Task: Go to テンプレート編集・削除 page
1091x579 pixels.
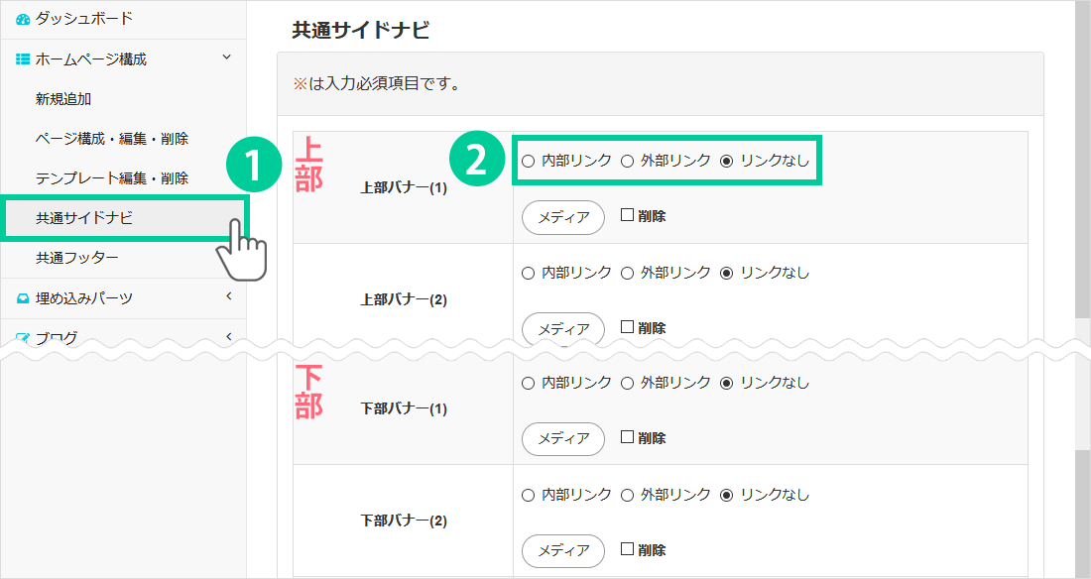Action: pos(111,178)
